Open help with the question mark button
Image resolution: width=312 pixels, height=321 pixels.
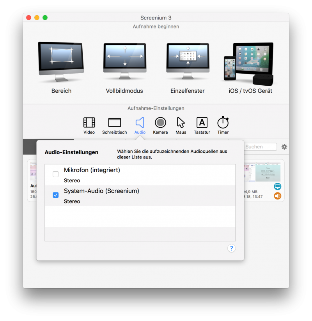(x=231, y=248)
